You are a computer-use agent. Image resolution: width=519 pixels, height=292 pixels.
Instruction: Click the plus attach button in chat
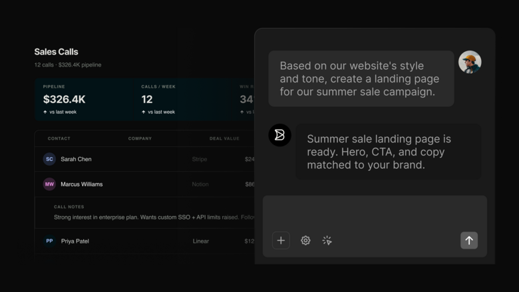pos(281,240)
